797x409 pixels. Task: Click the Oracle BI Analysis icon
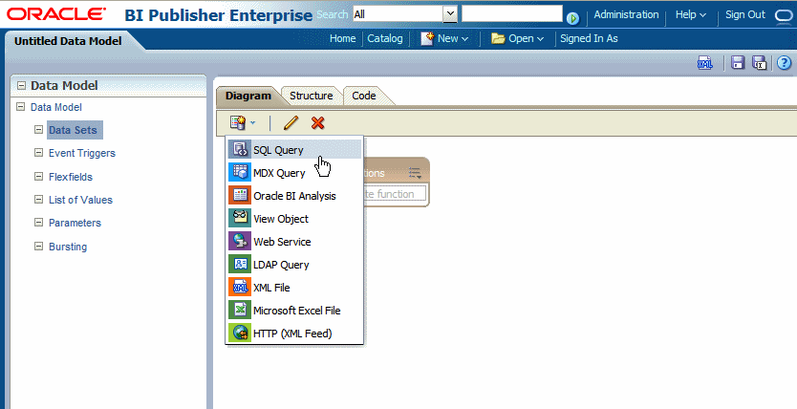(239, 195)
